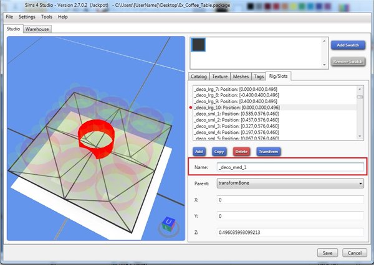This screenshot has height=265, width=374.
Task: Click the Add Swatch button
Action: pyautogui.click(x=348, y=46)
